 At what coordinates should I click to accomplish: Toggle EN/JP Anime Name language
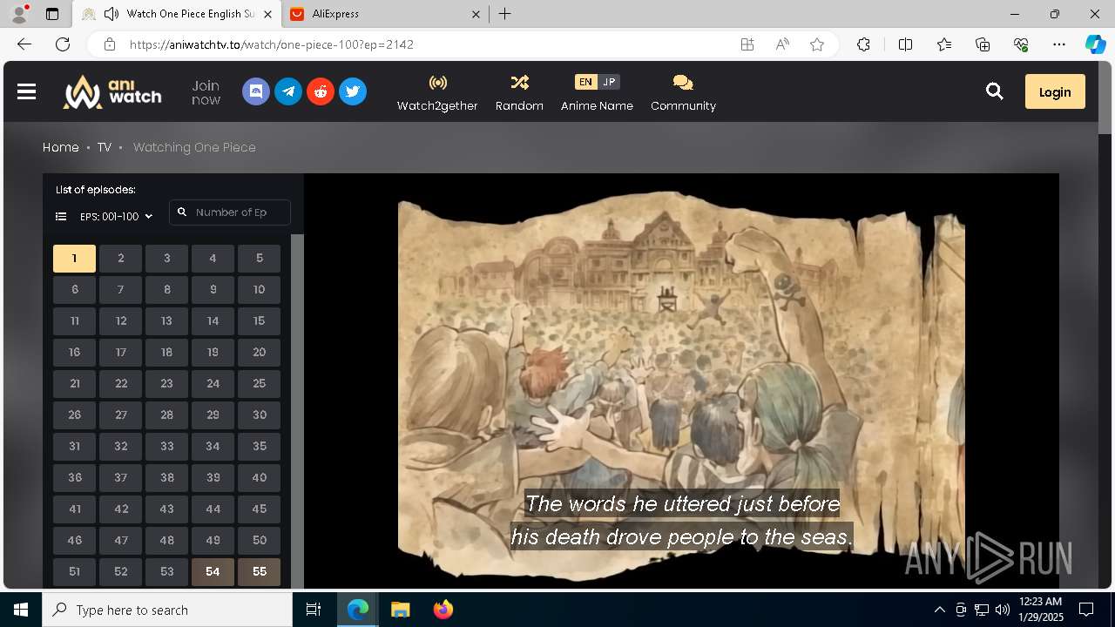(597, 92)
